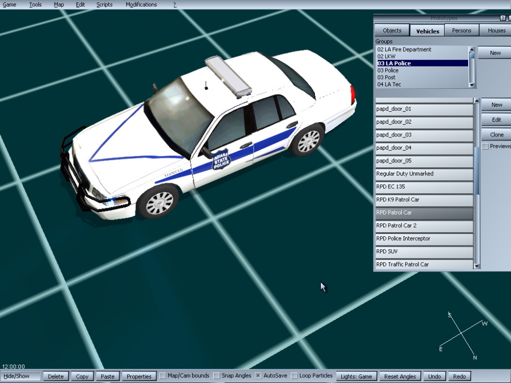The width and height of the screenshot is (511, 383).
Task: Click the New button beside the Groups list
Action: (495, 53)
